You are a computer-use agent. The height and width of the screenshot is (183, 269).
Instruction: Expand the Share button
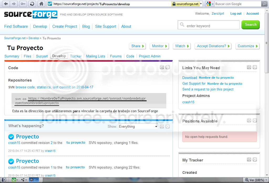137,46
